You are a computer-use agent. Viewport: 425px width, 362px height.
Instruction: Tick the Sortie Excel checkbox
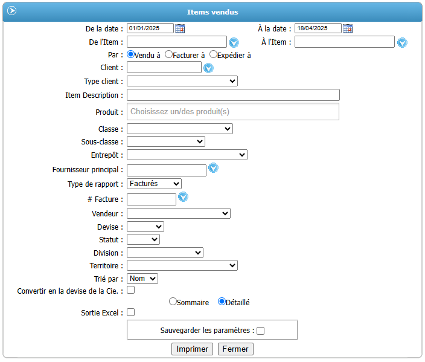(130, 312)
